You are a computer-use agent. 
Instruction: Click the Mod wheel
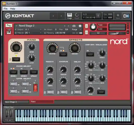[x=11, y=113]
